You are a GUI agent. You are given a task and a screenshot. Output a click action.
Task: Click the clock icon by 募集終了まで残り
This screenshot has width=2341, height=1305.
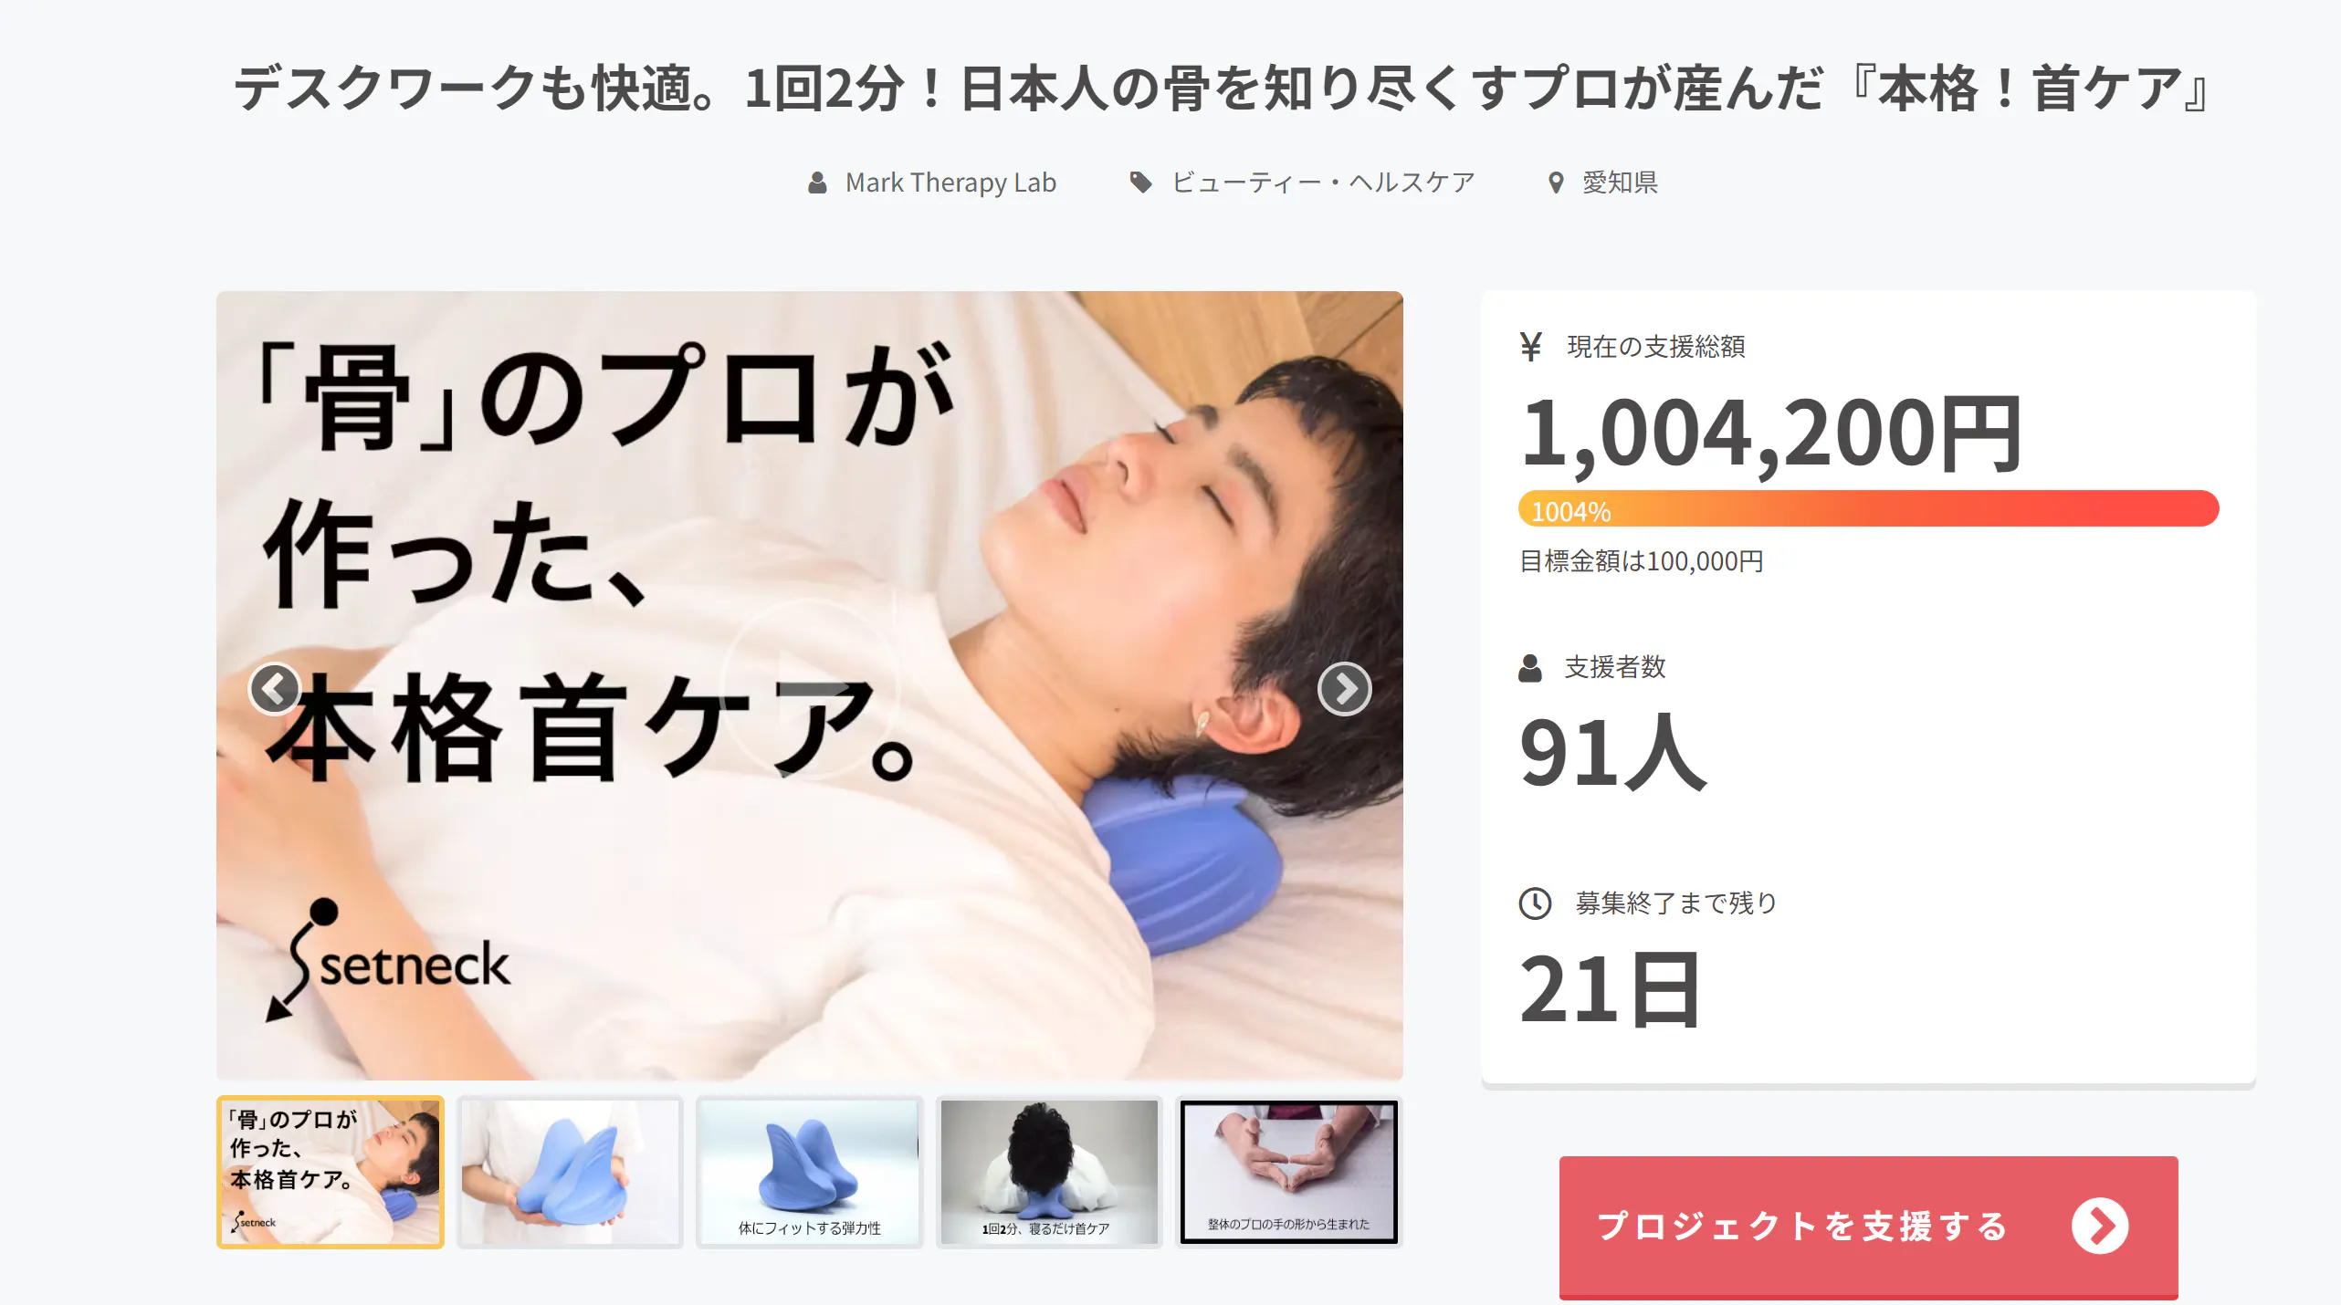pos(1535,903)
